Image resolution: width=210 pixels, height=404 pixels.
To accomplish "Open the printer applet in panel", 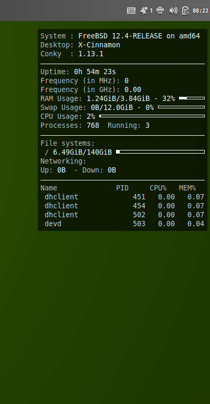I will click(160, 11).
